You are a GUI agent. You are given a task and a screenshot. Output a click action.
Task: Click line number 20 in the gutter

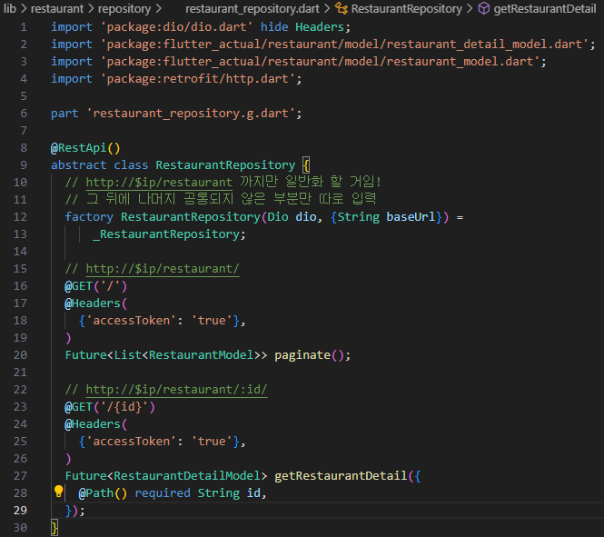point(20,354)
